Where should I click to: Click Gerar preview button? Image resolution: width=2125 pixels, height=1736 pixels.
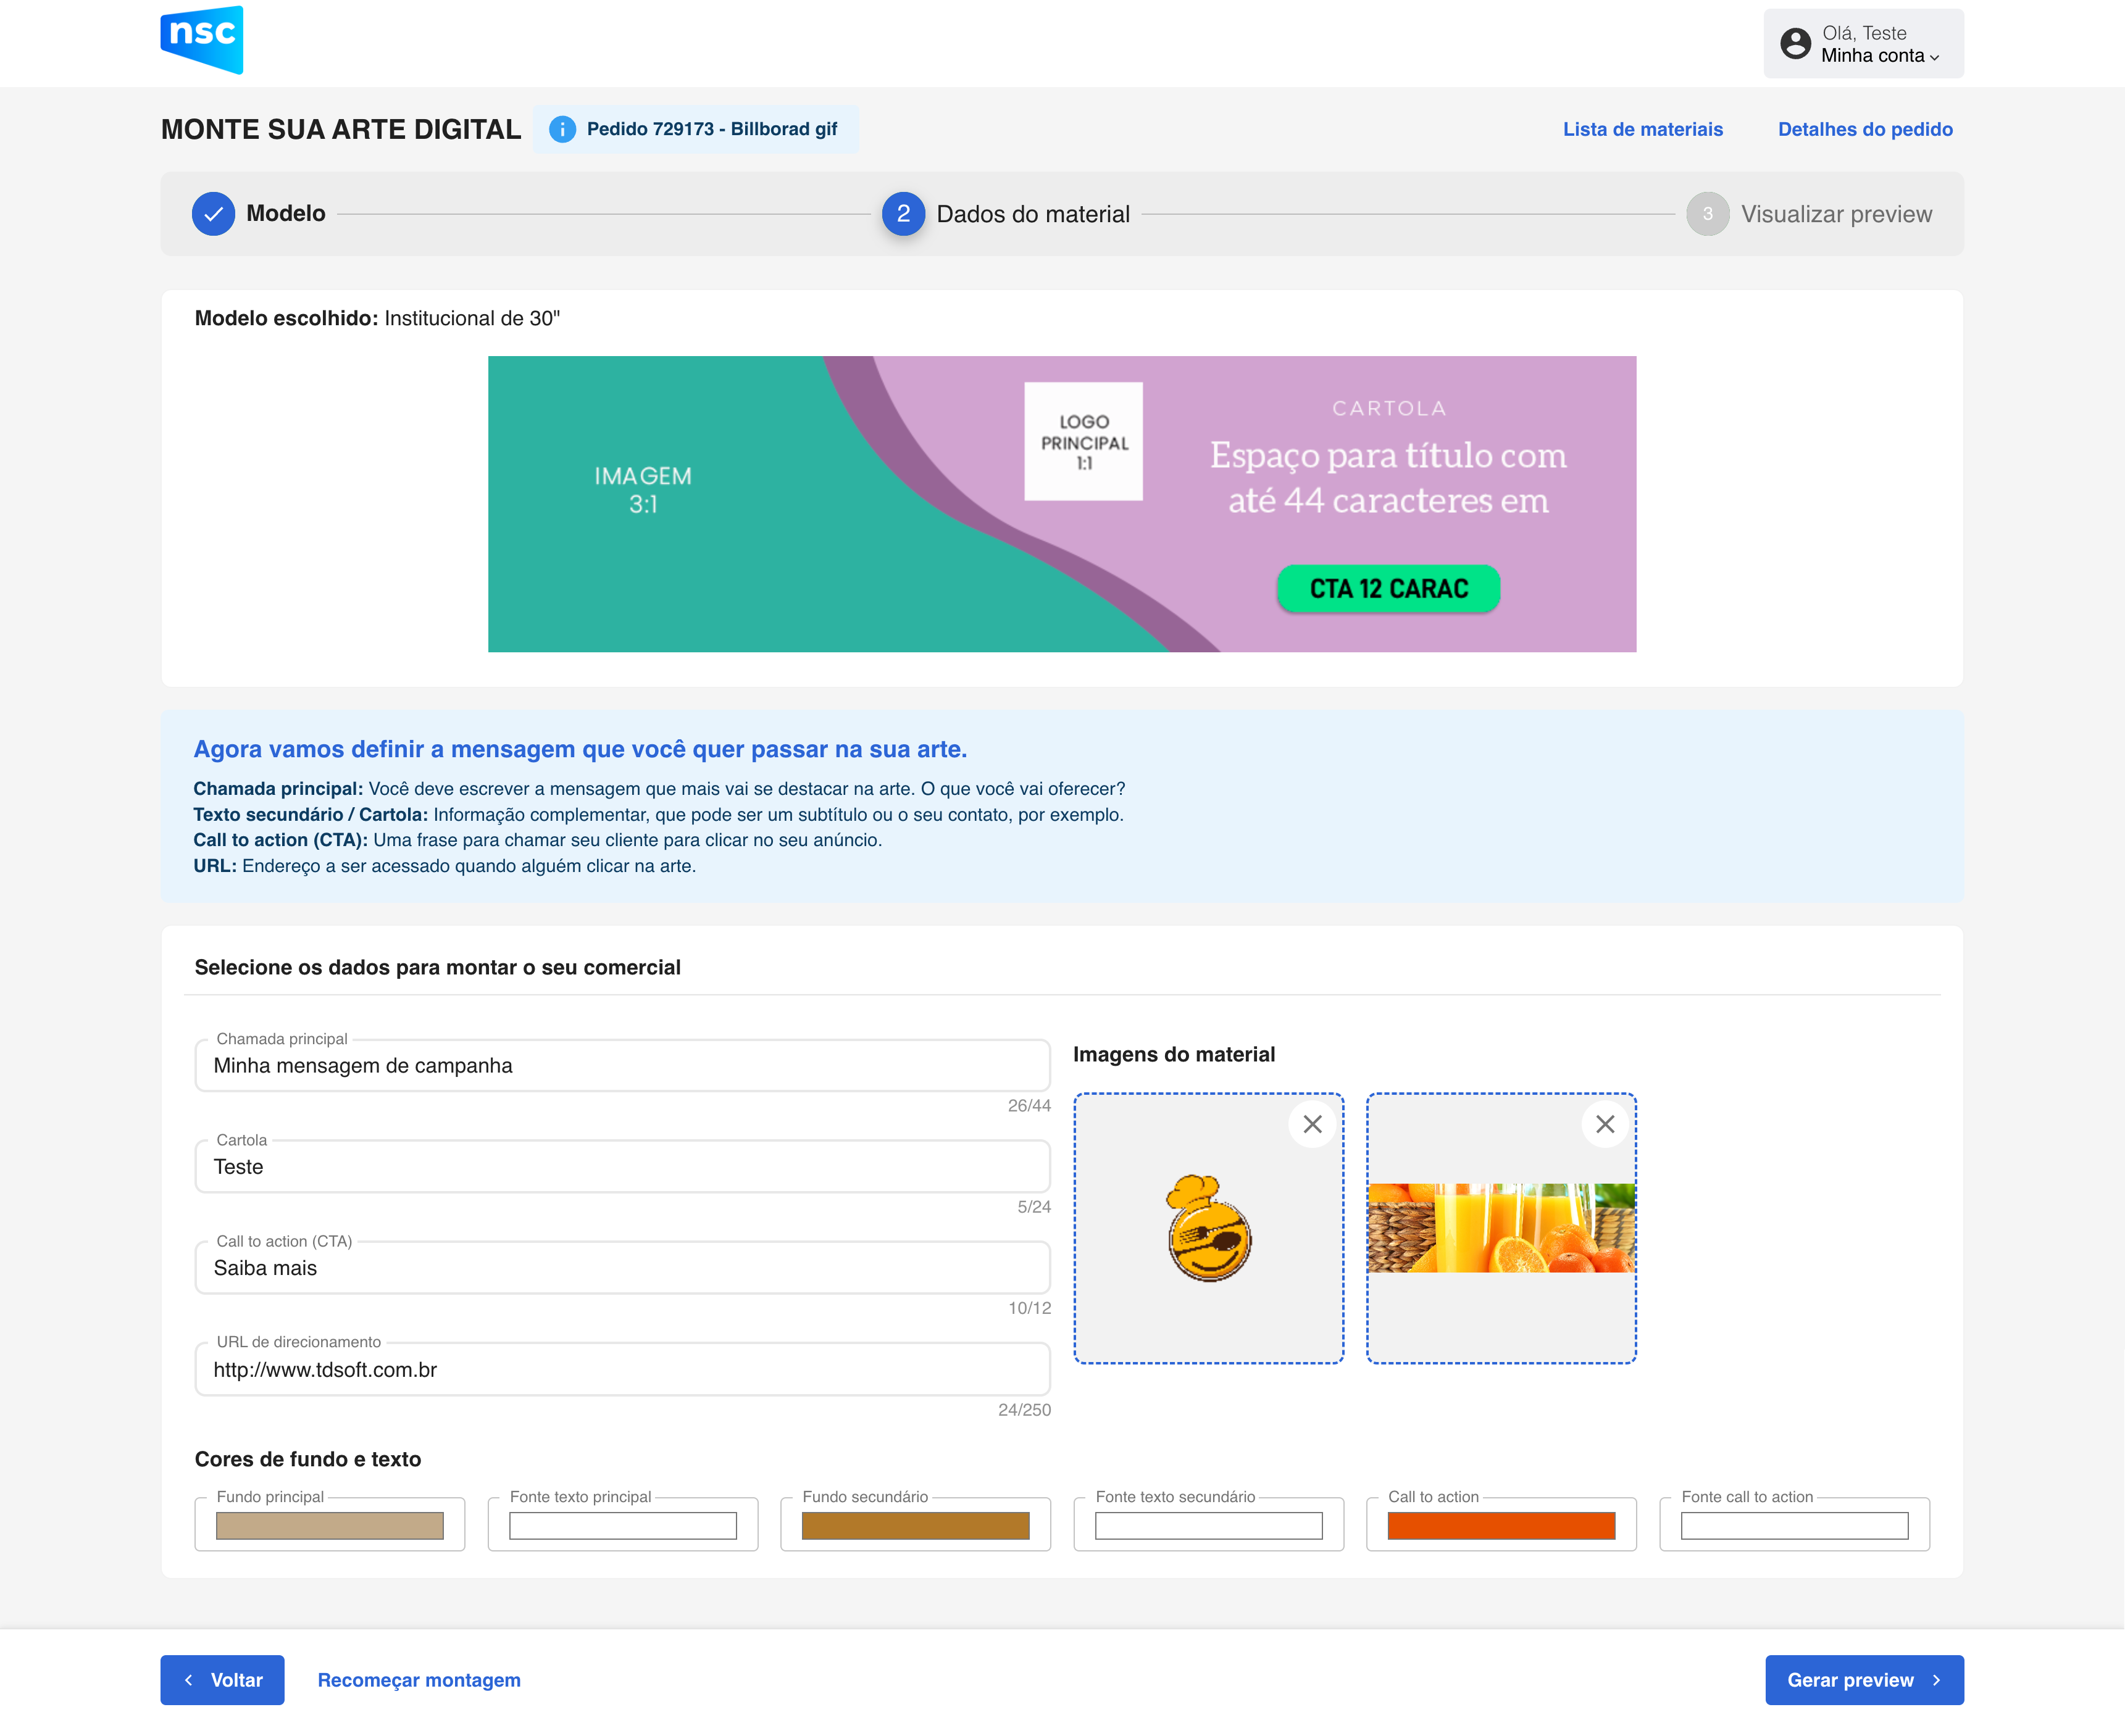1863,1680
